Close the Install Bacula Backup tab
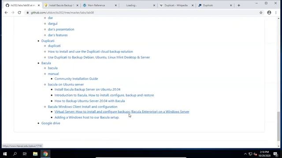 [78, 5]
